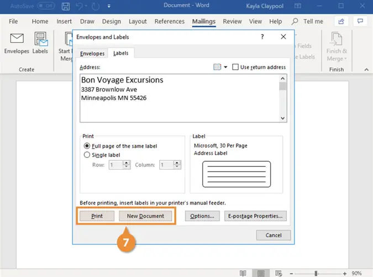Open the References ribbon tab
The image size is (373, 277).
(x=170, y=22)
